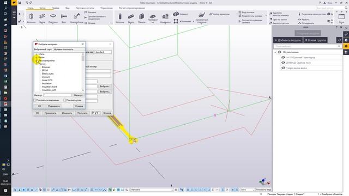Toggle visibility of 'По умолчанию' group
349x196 pixels.
coord(280,52)
